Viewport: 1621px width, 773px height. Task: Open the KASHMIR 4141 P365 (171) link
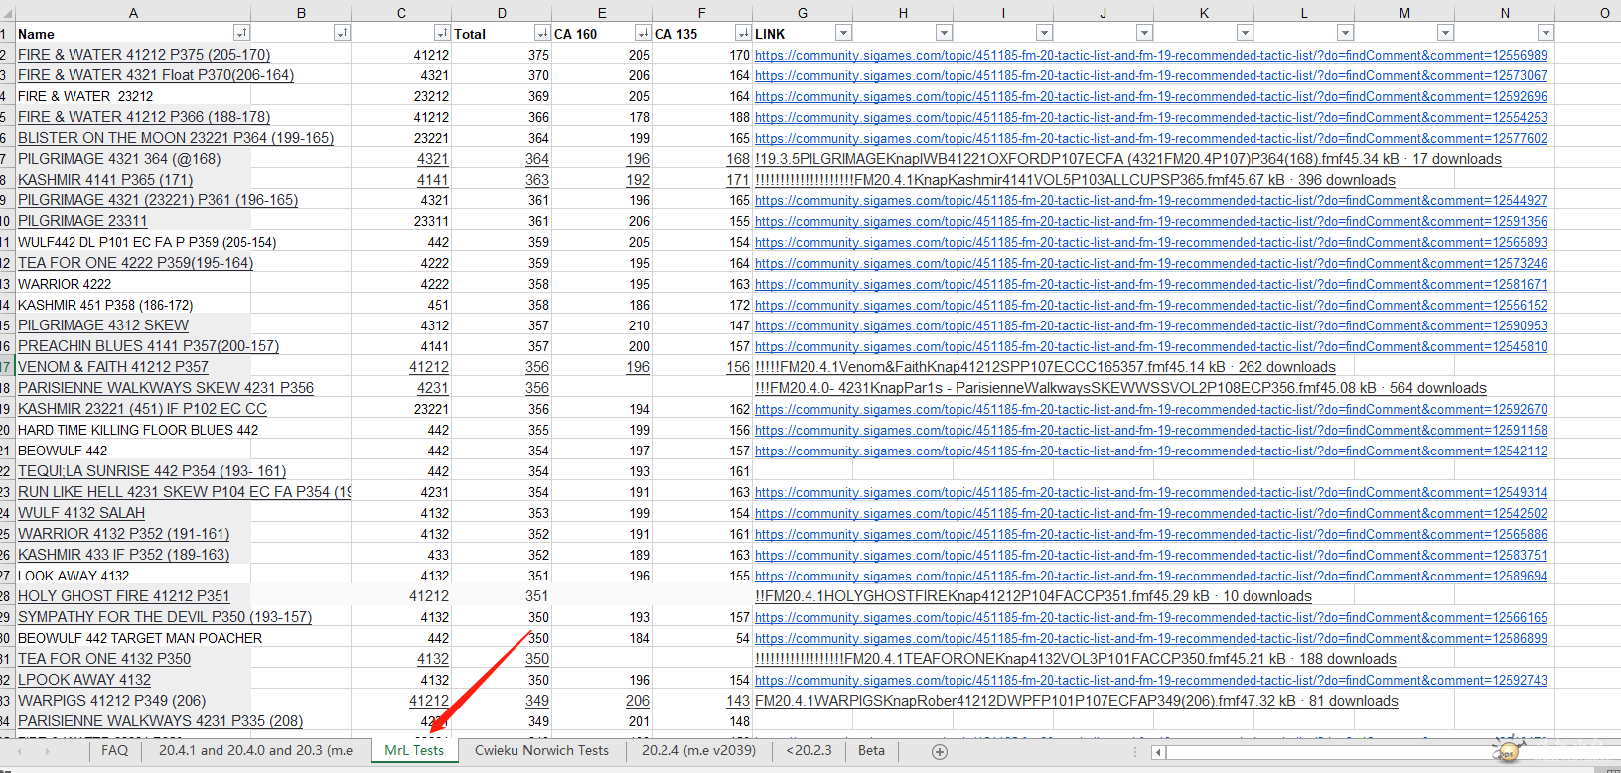[x=105, y=180]
